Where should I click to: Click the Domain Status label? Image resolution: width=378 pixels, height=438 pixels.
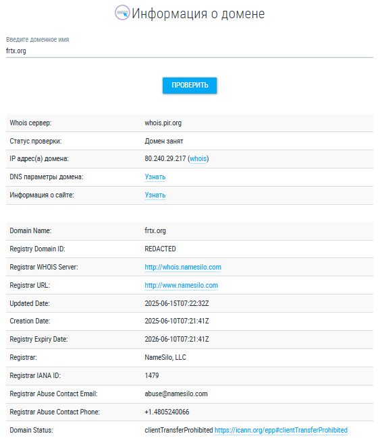point(31,430)
